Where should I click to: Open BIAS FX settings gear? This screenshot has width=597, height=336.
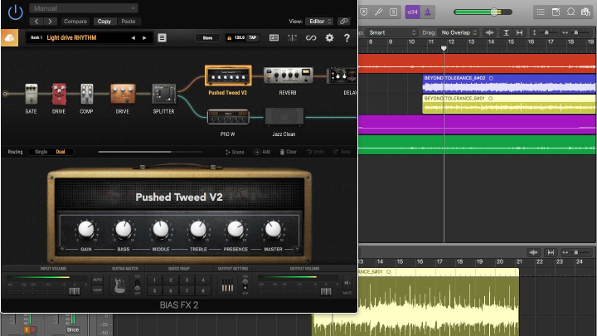click(329, 37)
